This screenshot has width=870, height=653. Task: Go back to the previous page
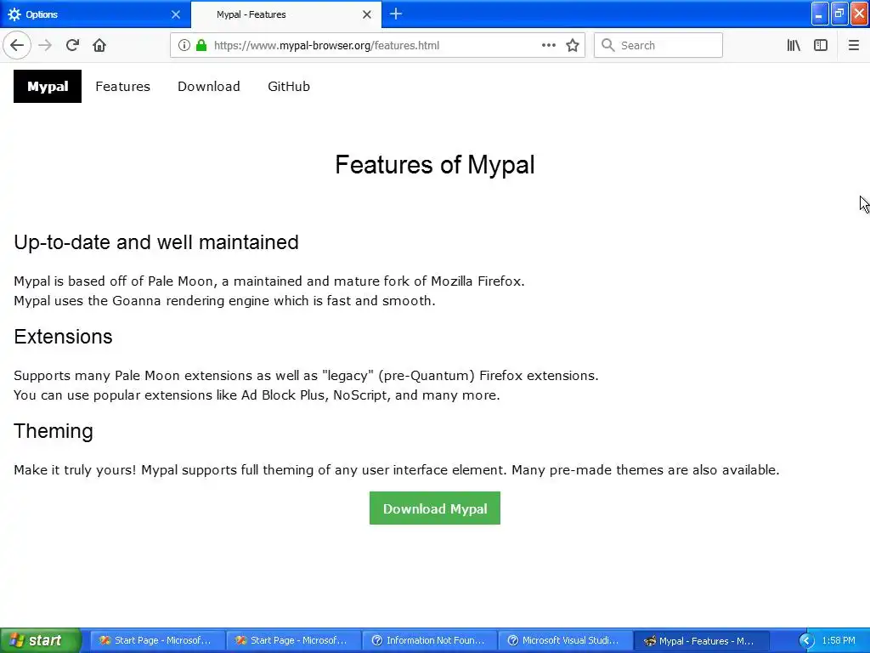[17, 45]
